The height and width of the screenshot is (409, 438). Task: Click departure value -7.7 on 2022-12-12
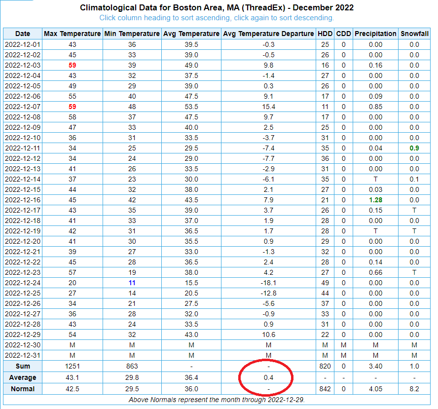coord(268,159)
